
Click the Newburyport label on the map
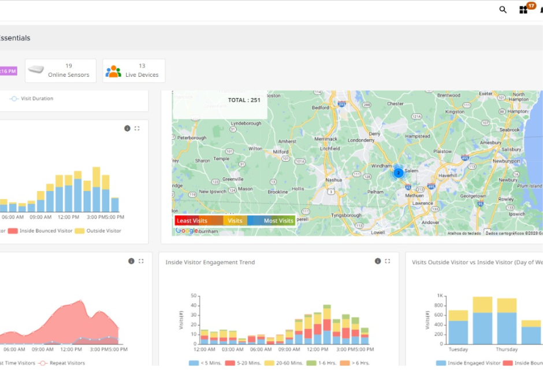pyautogui.click(x=506, y=161)
